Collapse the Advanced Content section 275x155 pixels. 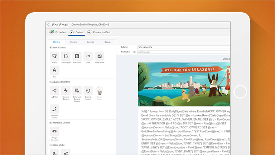tap(50, 82)
